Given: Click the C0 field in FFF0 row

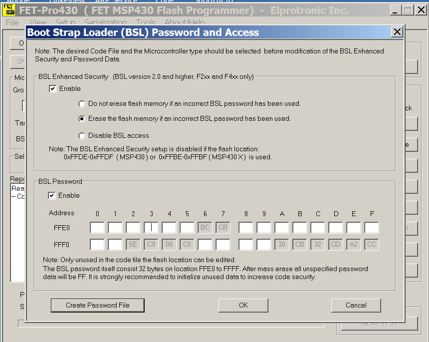Looking at the screenshot, I should click(x=187, y=245).
